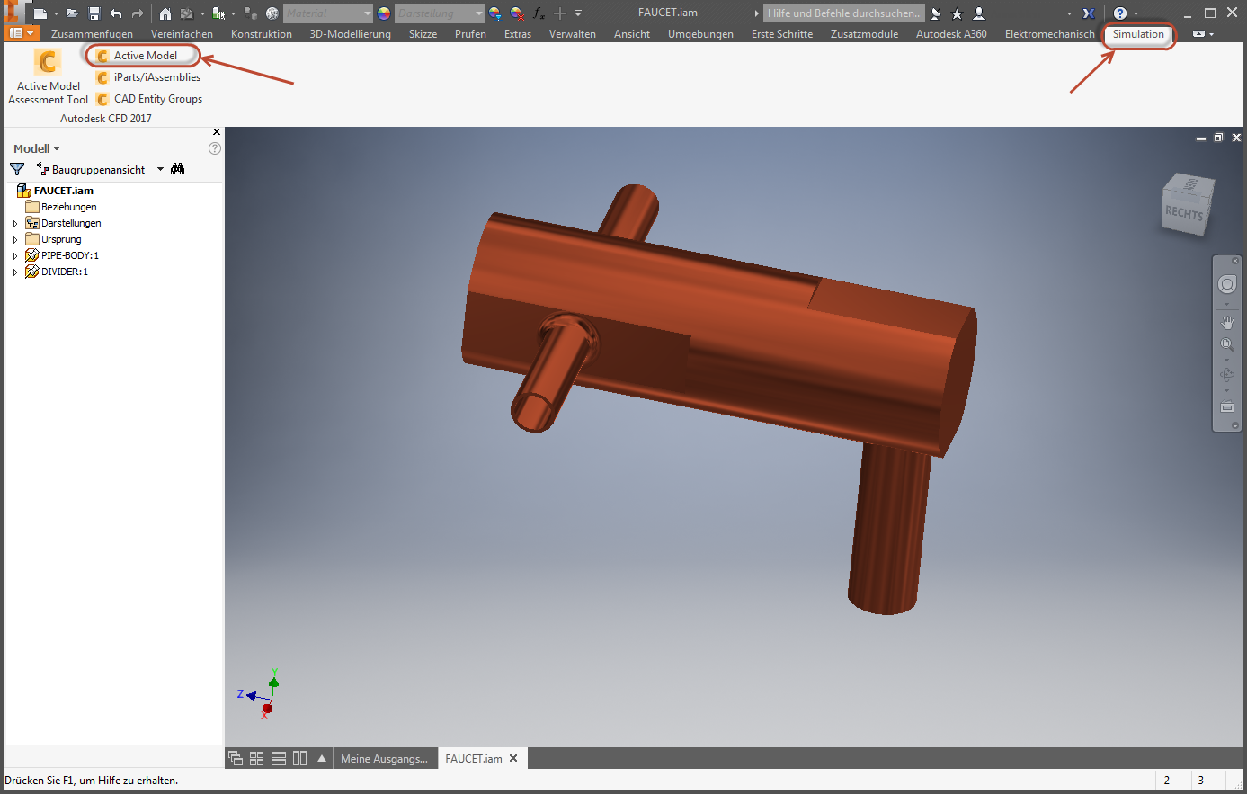Open the Autodesk A360 tab
The image size is (1247, 794).
click(x=951, y=34)
